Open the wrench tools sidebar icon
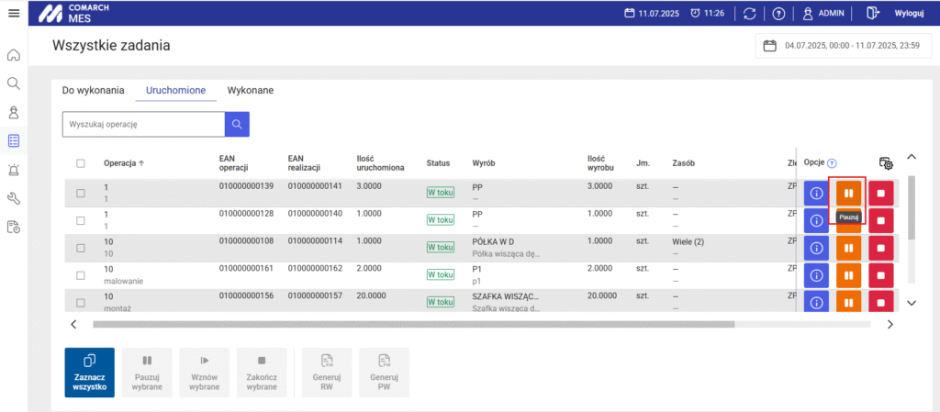The image size is (940, 412). [14, 198]
